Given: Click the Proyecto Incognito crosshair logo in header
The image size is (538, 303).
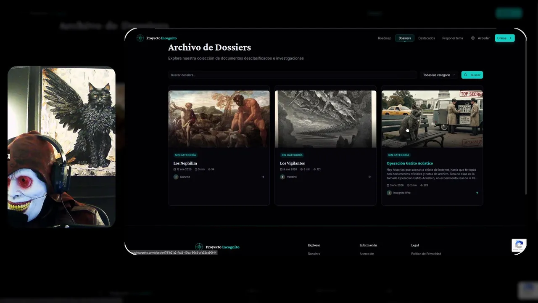Looking at the screenshot, I should (140, 38).
